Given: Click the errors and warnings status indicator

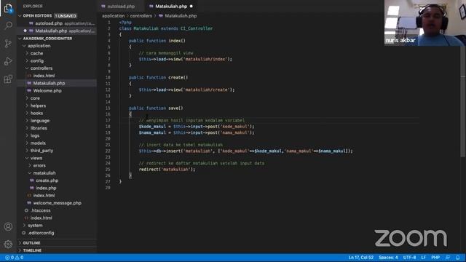Looking at the screenshot, I should pyautogui.click(x=14, y=258).
